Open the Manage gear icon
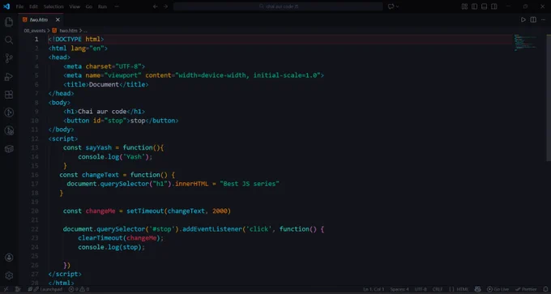 [x=9, y=275]
